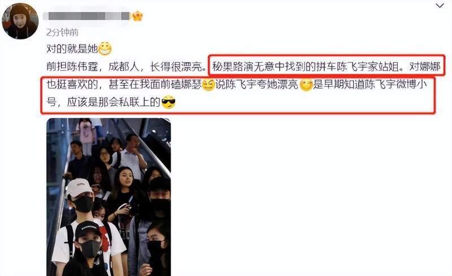Click the crown membership badge icon
The width and height of the screenshot is (452, 276).
(x=138, y=16)
